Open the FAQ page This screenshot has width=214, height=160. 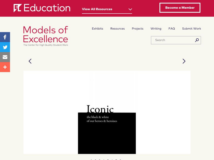pyautogui.click(x=171, y=29)
